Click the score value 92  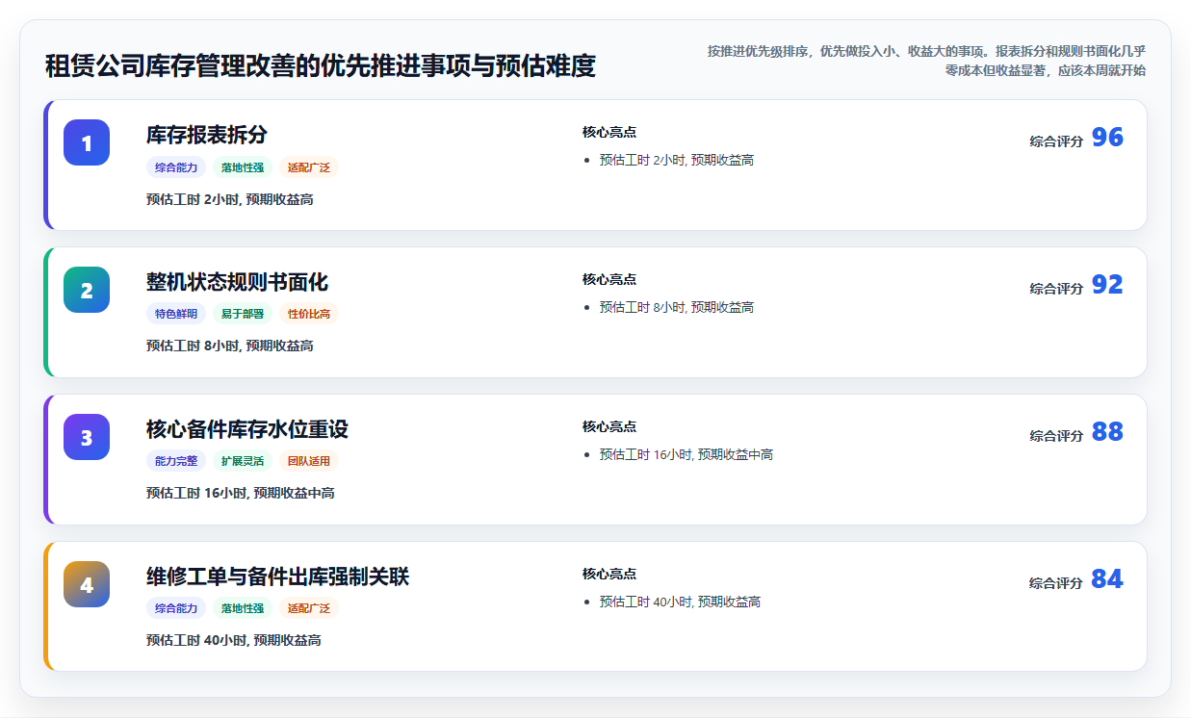[x=1107, y=285]
